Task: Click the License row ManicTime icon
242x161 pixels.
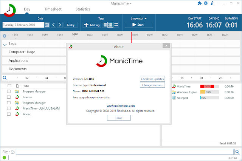Action: pyautogui.click(x=17, y=97)
